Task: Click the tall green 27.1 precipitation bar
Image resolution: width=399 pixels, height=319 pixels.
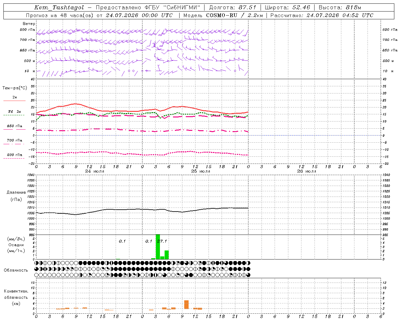Action: (x=158, y=246)
